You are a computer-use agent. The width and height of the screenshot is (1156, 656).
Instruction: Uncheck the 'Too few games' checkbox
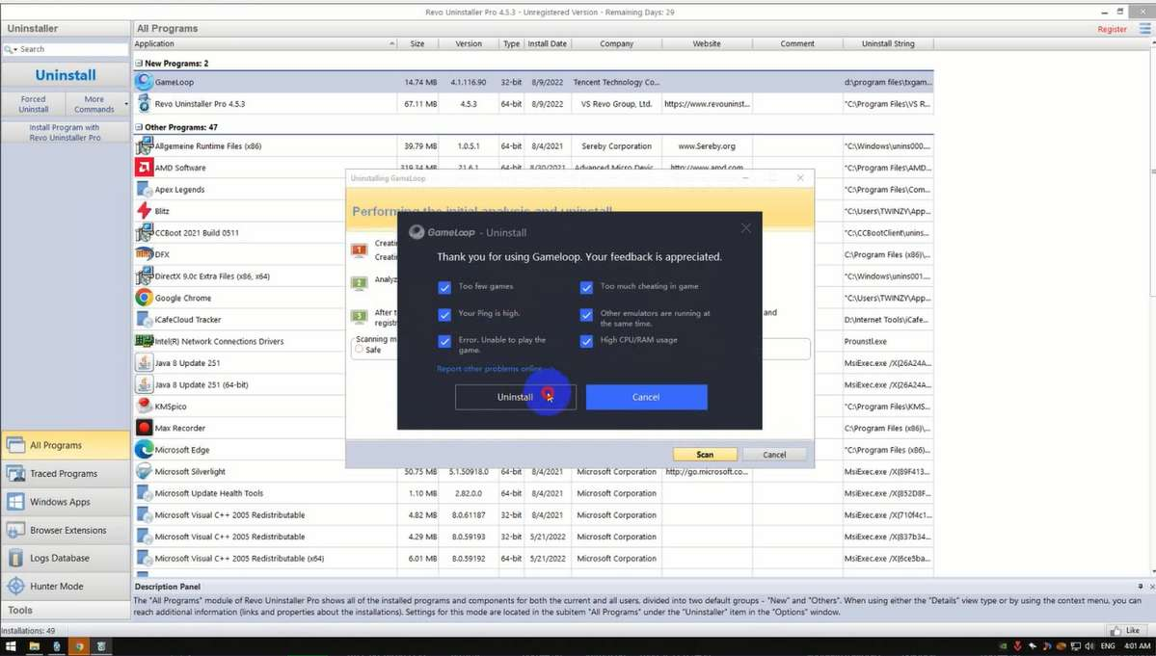click(x=444, y=287)
